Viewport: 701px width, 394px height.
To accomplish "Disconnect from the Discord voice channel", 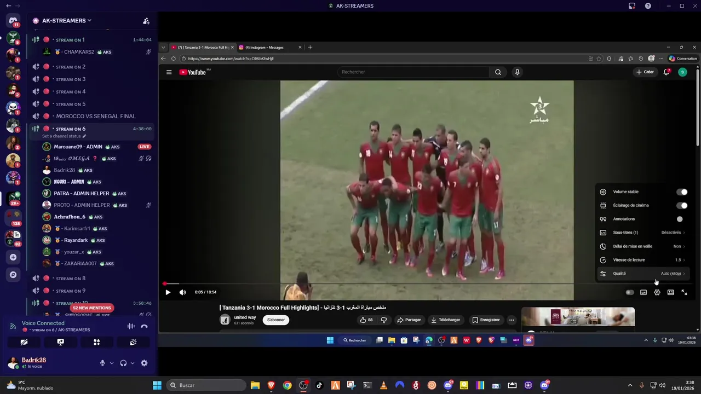I will tap(144, 326).
